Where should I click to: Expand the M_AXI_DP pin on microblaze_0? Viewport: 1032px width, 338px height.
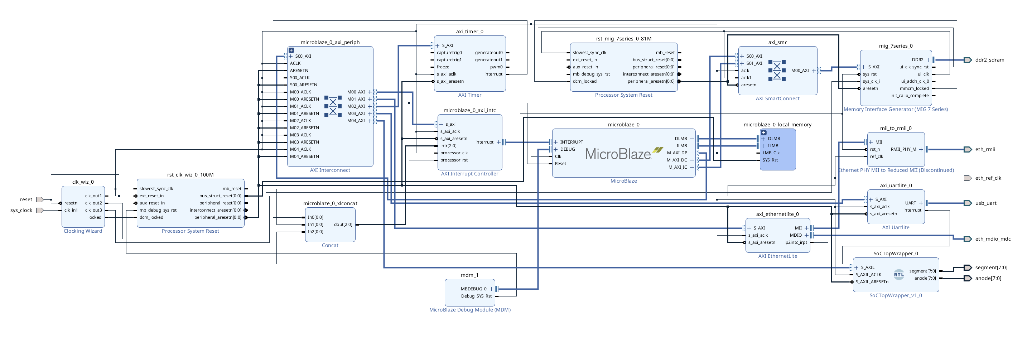(692, 153)
